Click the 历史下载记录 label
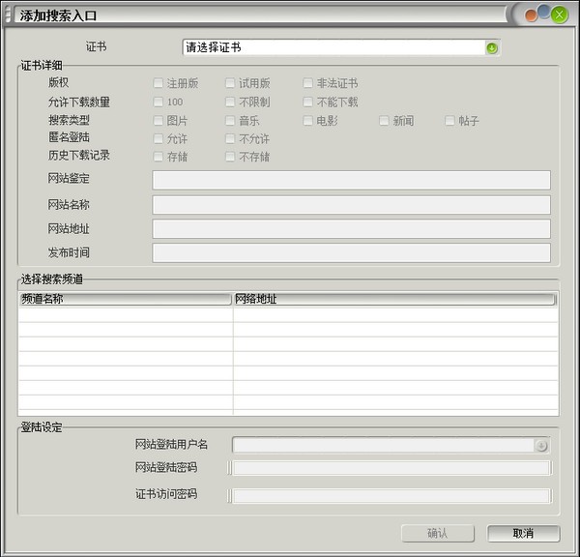 pos(79,156)
